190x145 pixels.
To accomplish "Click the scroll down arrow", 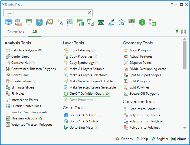I will pos(185,128).
